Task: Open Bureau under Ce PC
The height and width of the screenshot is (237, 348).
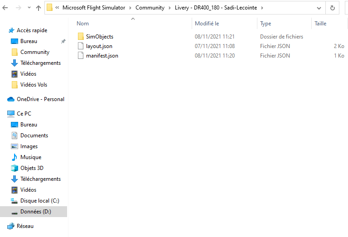Action: [29, 125]
